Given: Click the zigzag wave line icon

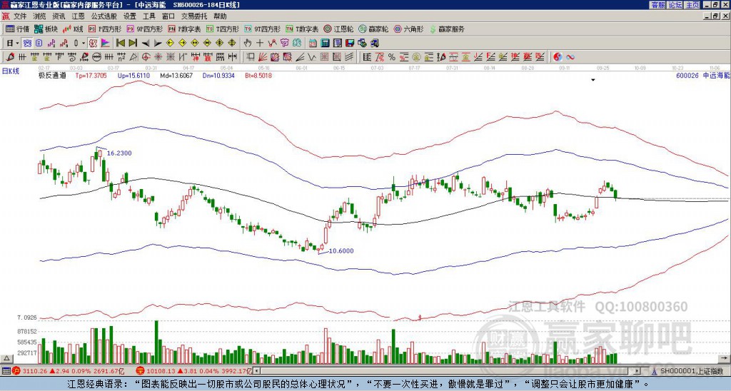Looking at the screenshot, I should tap(272, 44).
